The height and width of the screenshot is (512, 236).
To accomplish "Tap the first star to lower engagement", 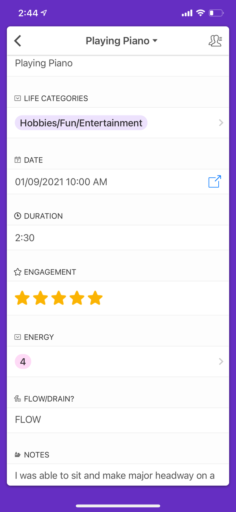I will pos(22,298).
